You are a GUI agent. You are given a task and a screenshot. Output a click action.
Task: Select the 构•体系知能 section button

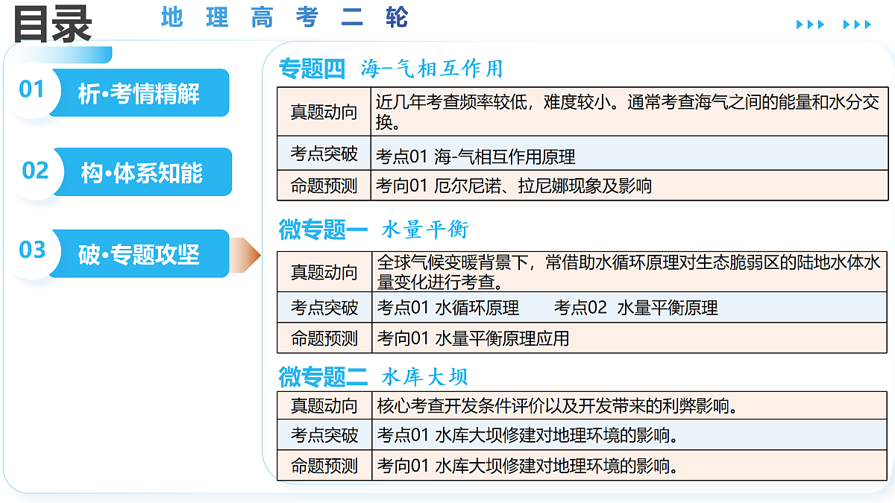coord(142,172)
